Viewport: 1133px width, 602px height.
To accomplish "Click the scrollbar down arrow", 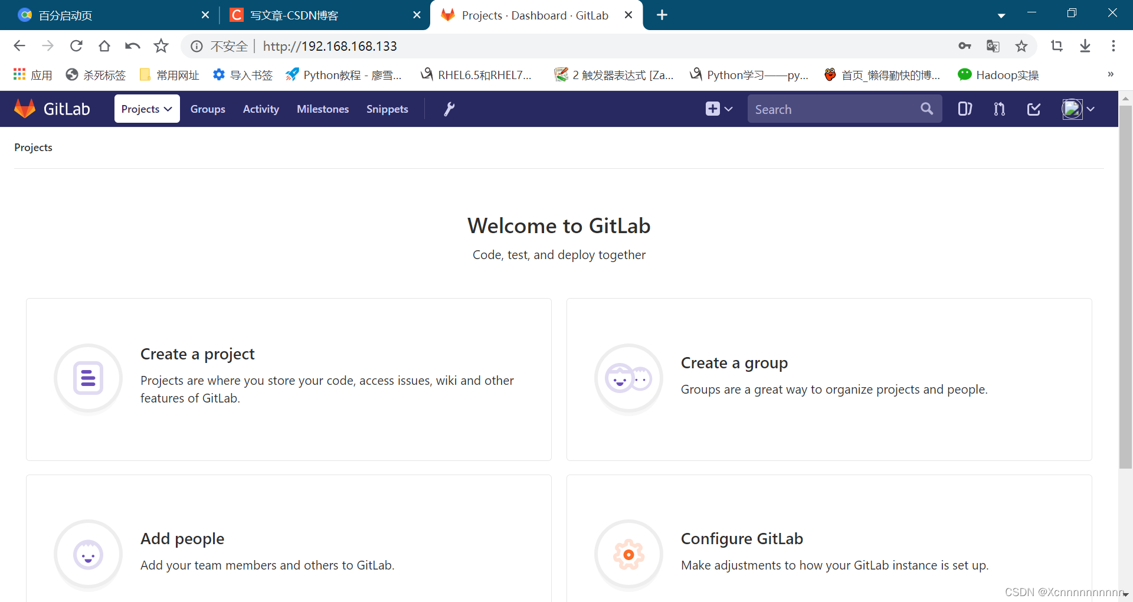I will tap(1125, 594).
